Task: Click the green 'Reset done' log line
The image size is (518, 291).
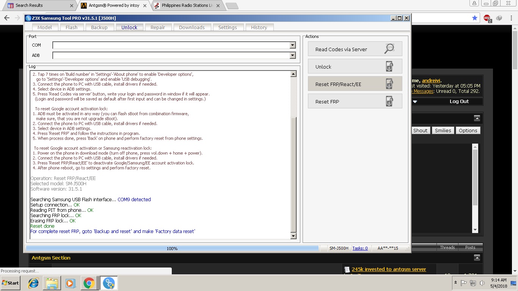Action: (x=42, y=226)
